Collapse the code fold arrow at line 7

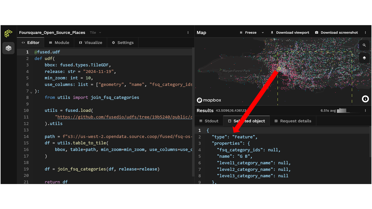31,92
